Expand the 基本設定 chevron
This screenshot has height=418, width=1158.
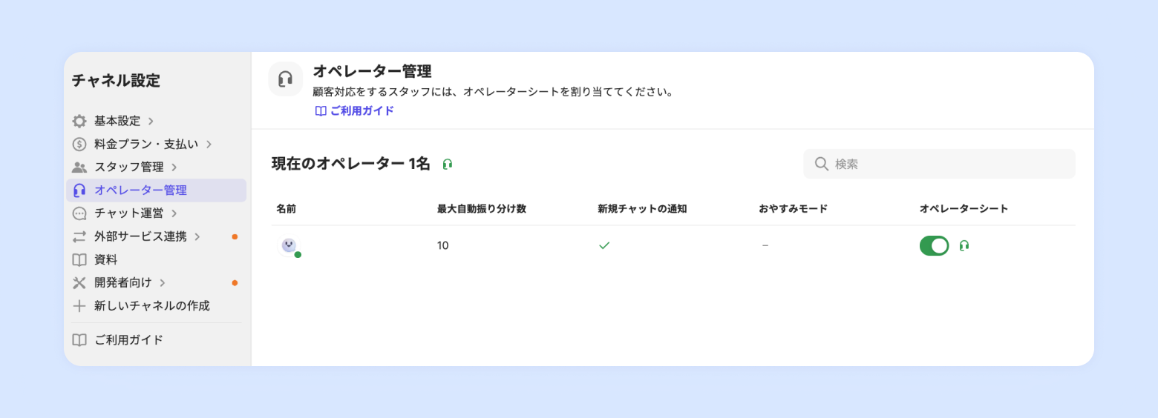pos(151,121)
